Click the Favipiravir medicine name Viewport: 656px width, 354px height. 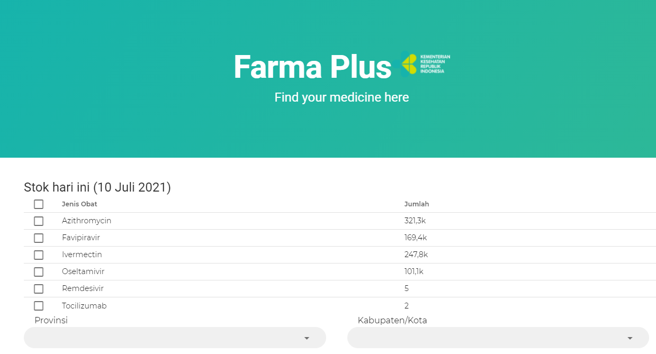[80, 238]
